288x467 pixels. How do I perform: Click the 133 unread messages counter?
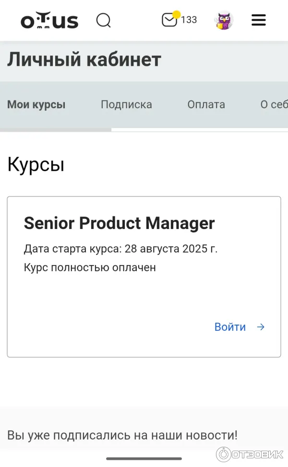coord(189,20)
